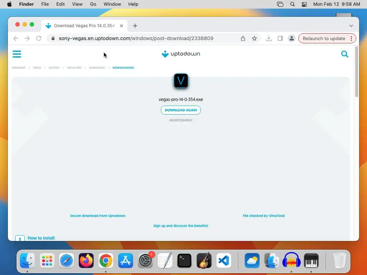Click the Vegas Pro app icon

(x=181, y=81)
